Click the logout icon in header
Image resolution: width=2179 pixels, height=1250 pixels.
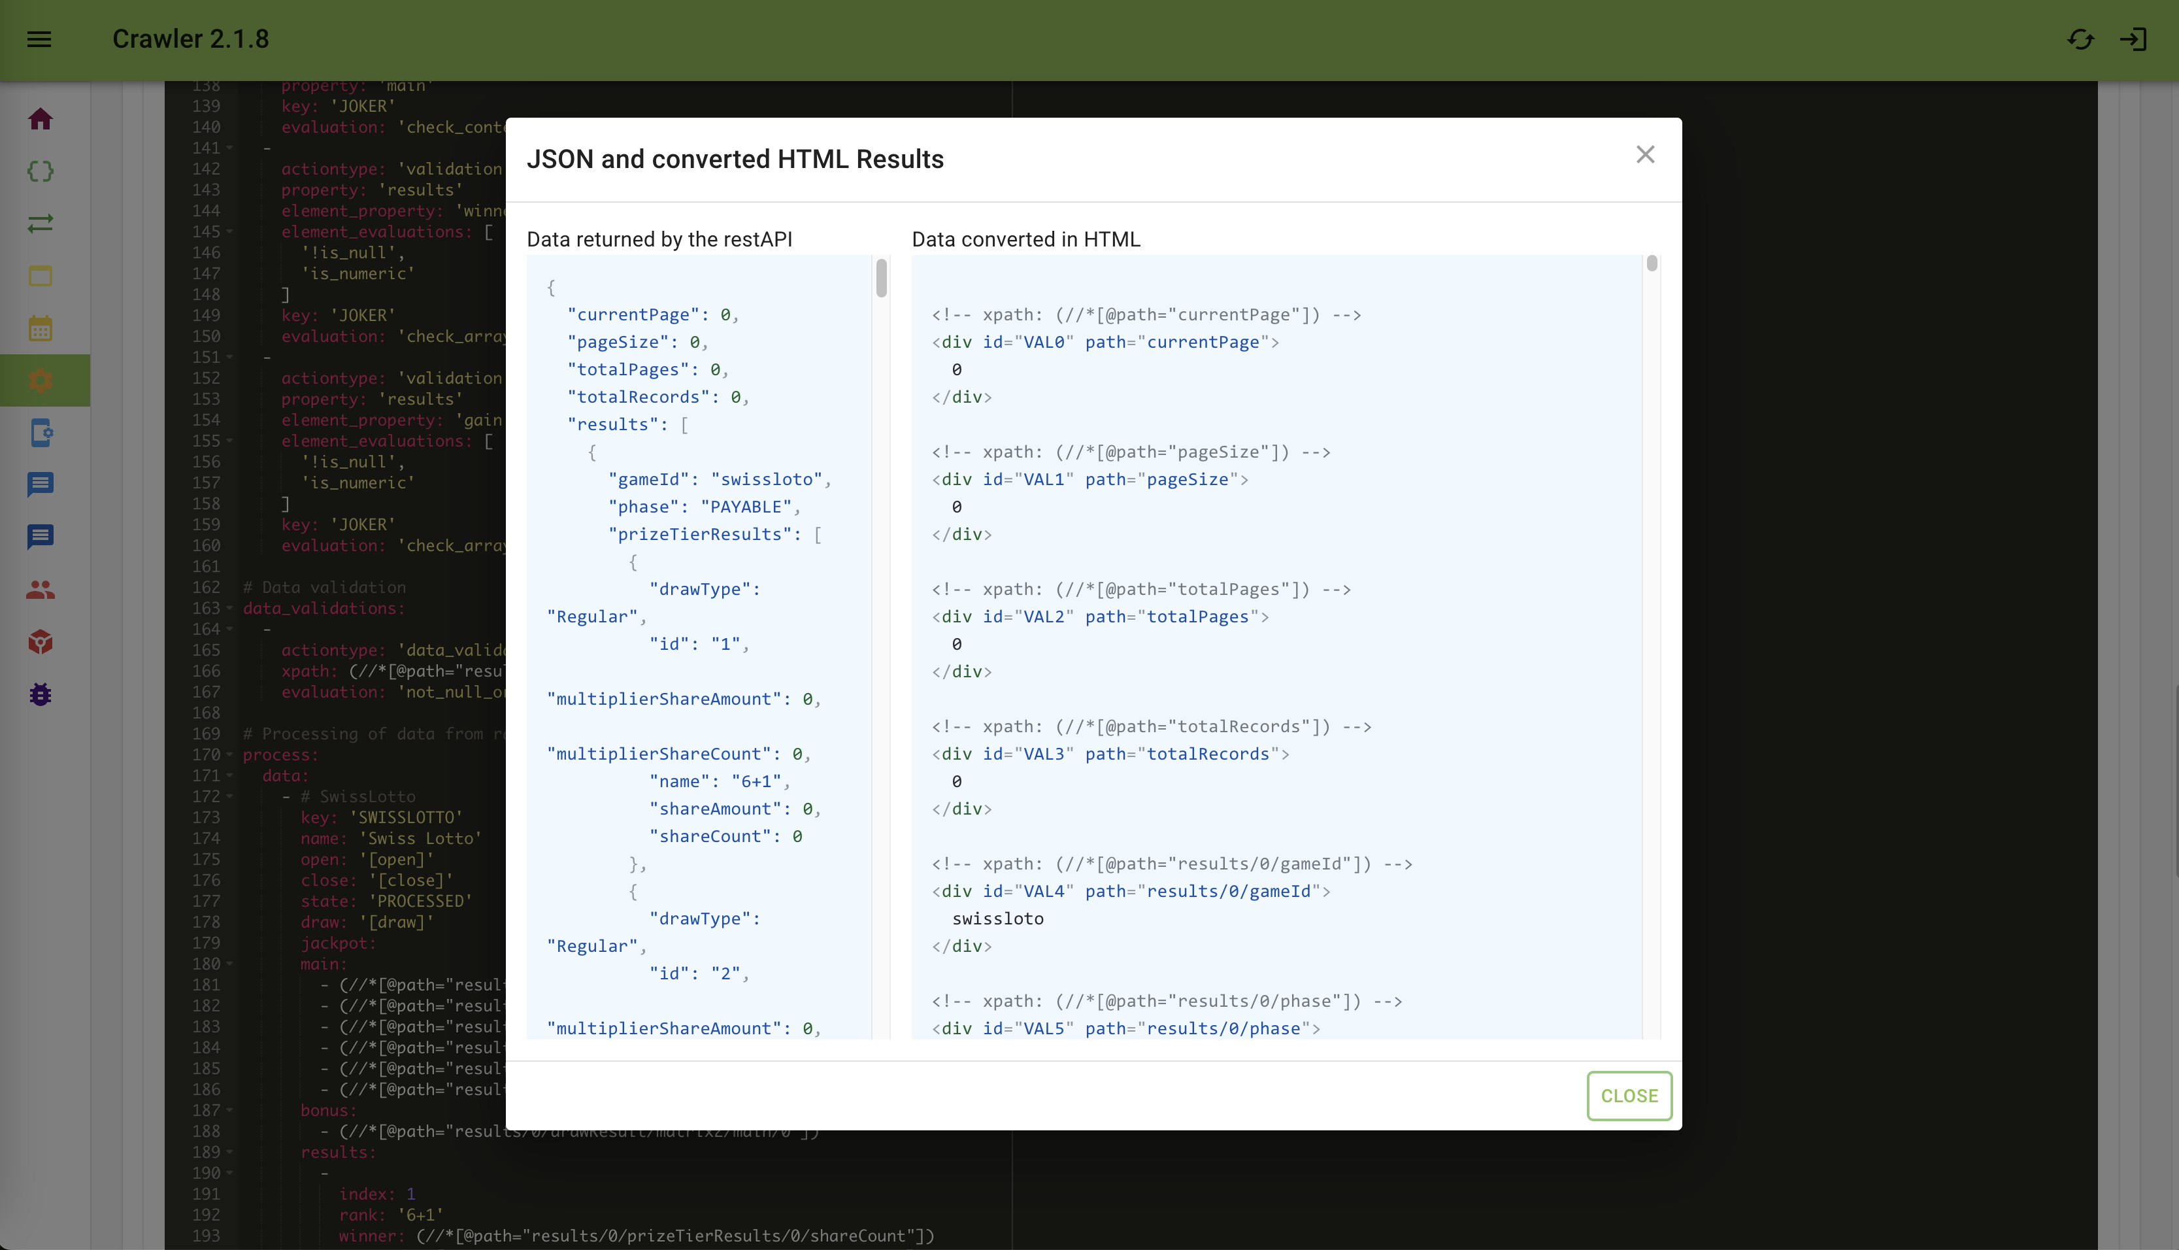[x=2133, y=39]
